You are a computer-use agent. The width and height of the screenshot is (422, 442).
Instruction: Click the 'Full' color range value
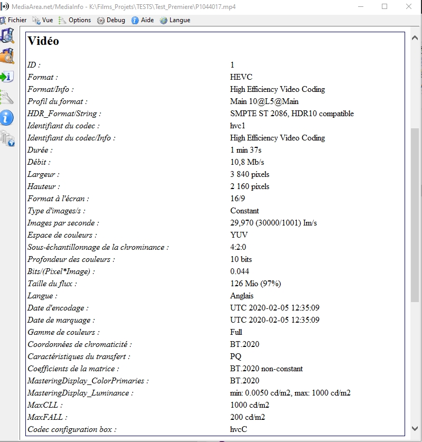(x=236, y=332)
